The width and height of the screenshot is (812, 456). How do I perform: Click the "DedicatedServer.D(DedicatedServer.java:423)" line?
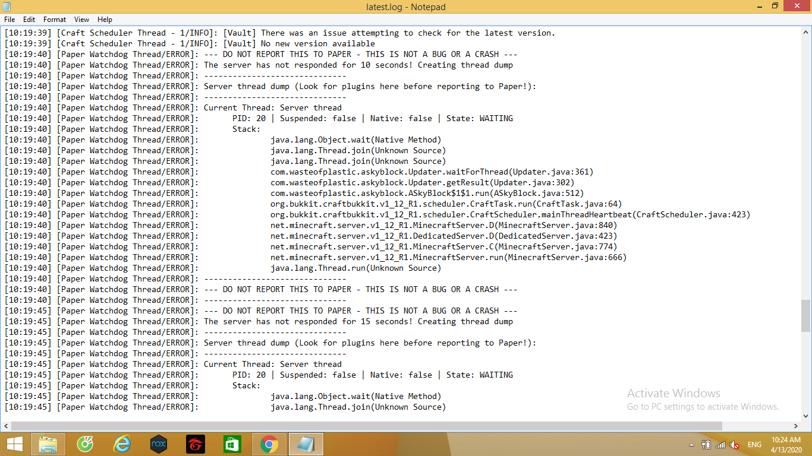(311, 236)
